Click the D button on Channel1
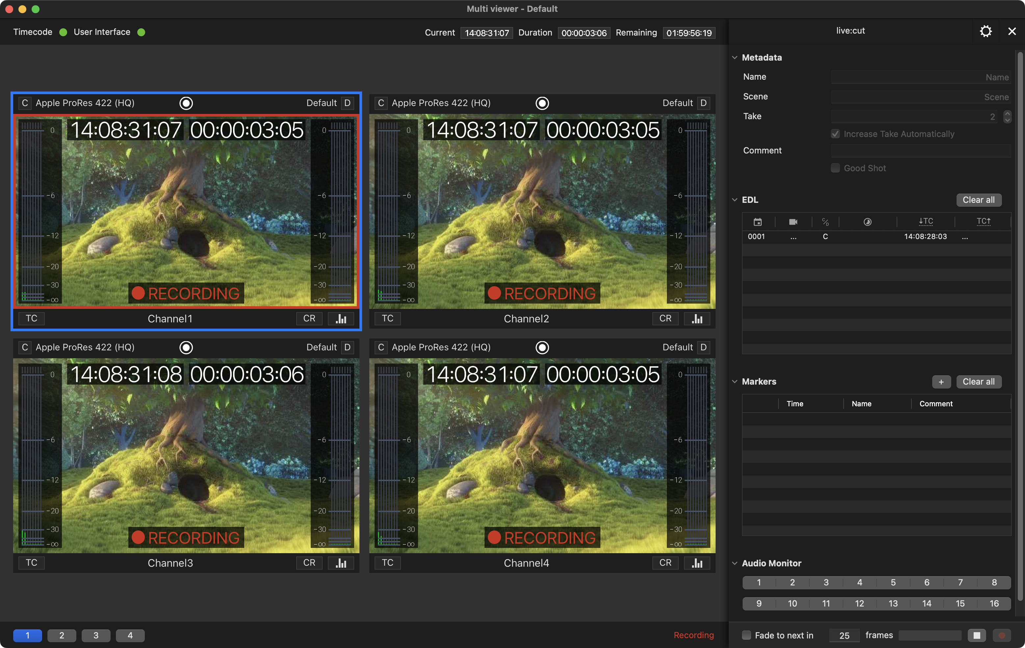 [x=347, y=103]
